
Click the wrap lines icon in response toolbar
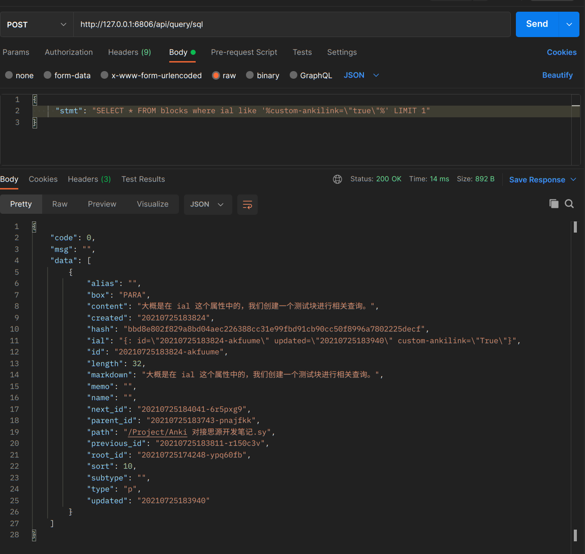(248, 205)
